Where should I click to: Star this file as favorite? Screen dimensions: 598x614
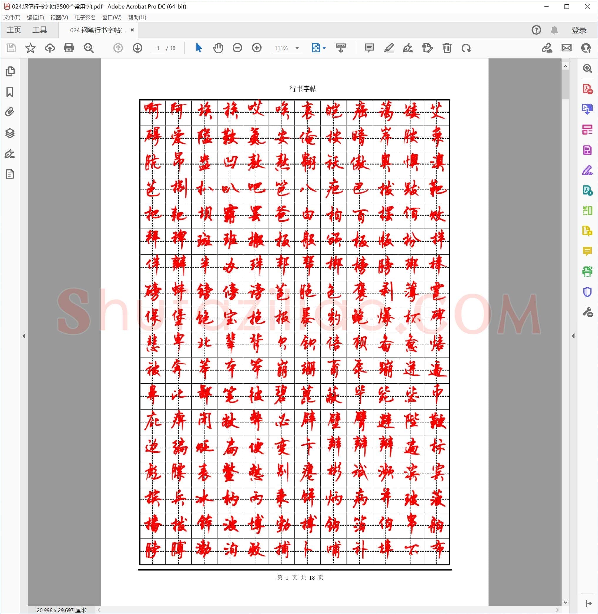click(x=31, y=48)
